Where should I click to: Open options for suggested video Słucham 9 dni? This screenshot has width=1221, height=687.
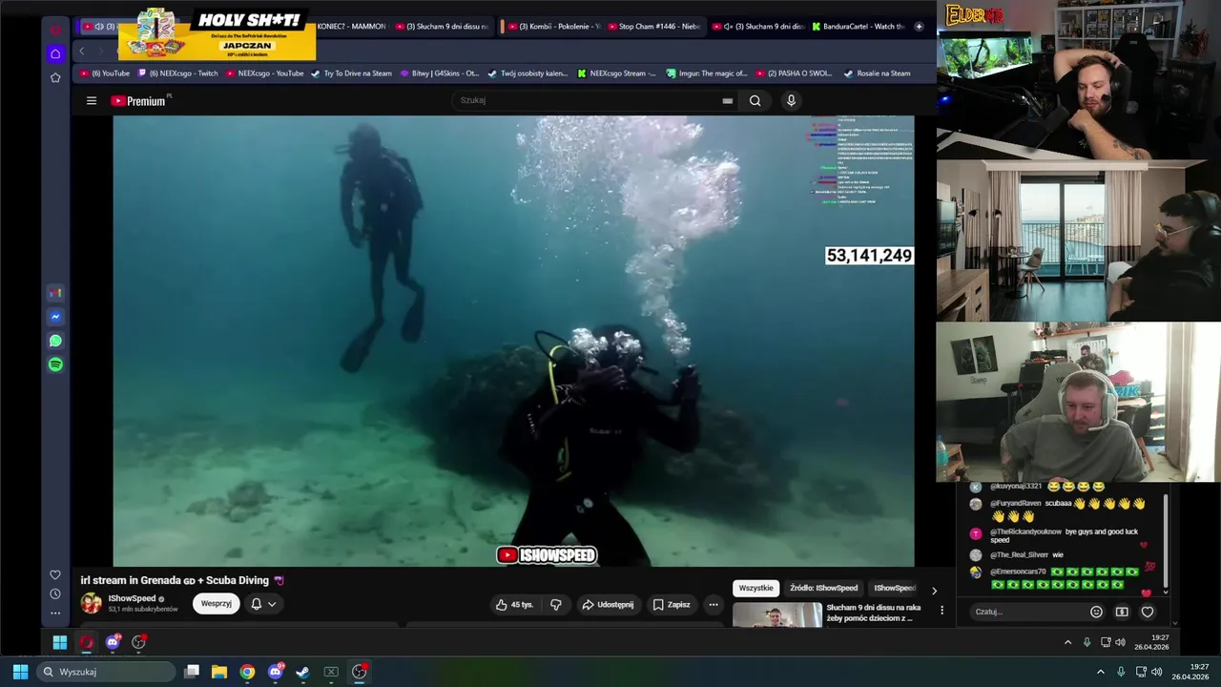pos(942,610)
